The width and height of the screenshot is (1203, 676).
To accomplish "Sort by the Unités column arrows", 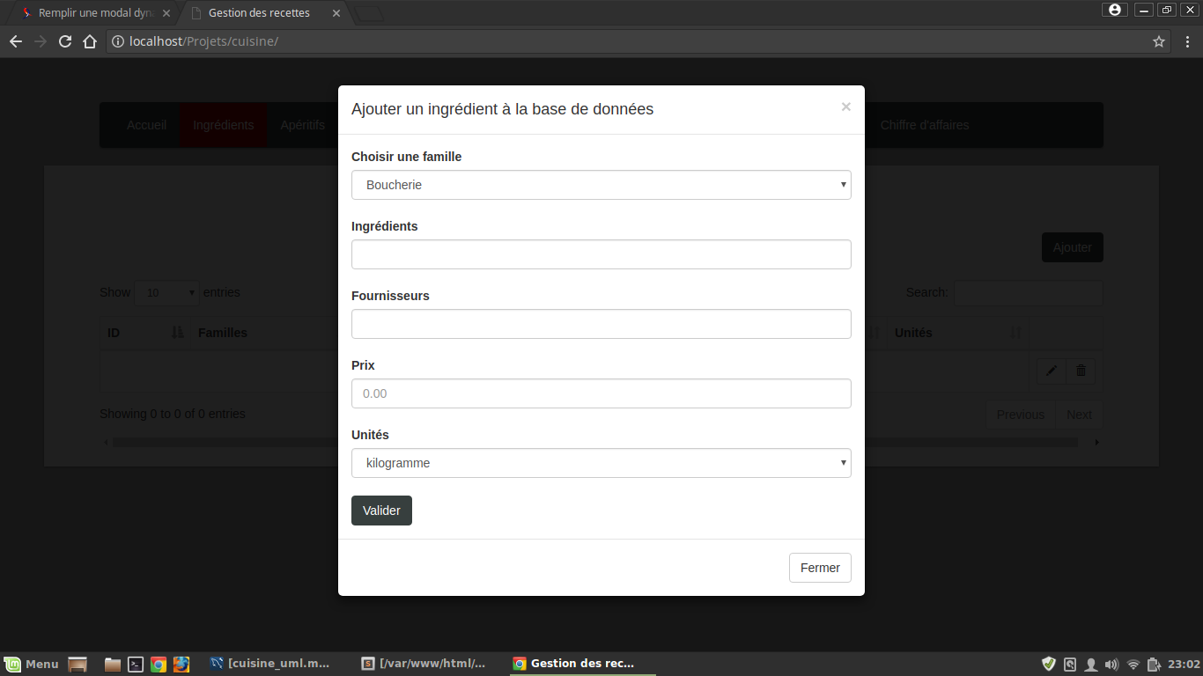I will tap(1016, 332).
